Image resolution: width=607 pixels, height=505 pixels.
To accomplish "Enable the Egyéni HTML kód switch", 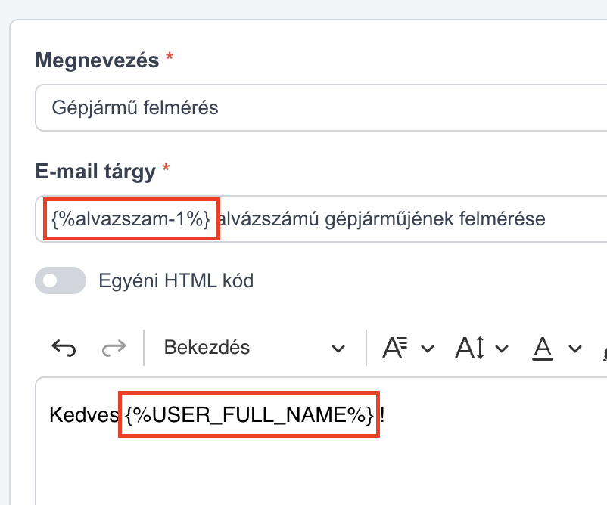I will 61,280.
